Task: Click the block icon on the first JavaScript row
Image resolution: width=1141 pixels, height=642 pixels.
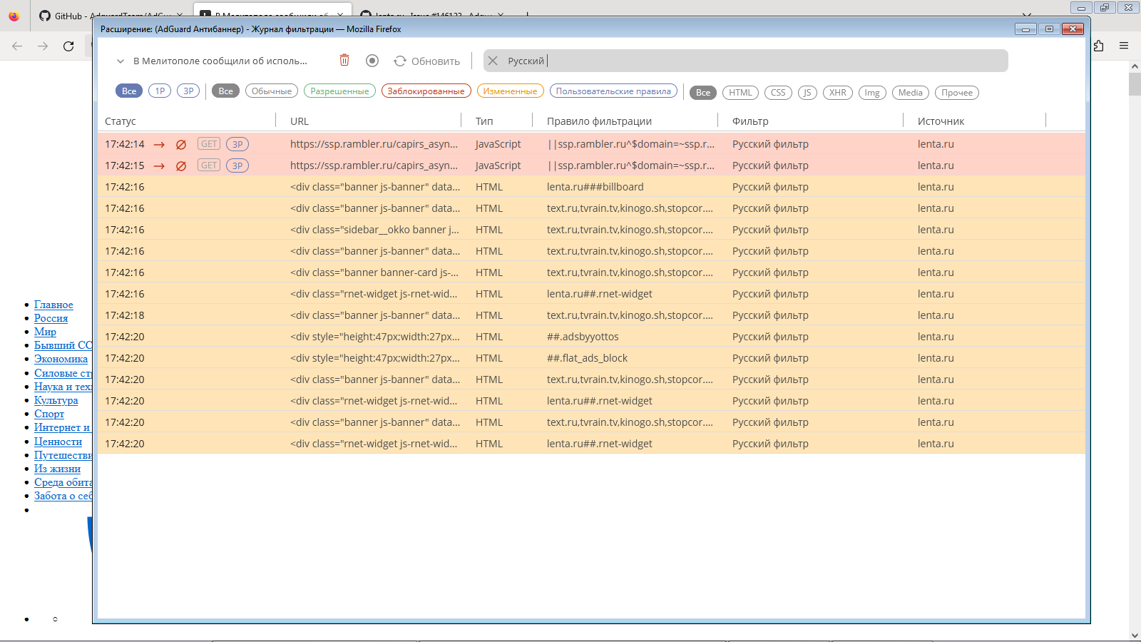Action: 181,144
